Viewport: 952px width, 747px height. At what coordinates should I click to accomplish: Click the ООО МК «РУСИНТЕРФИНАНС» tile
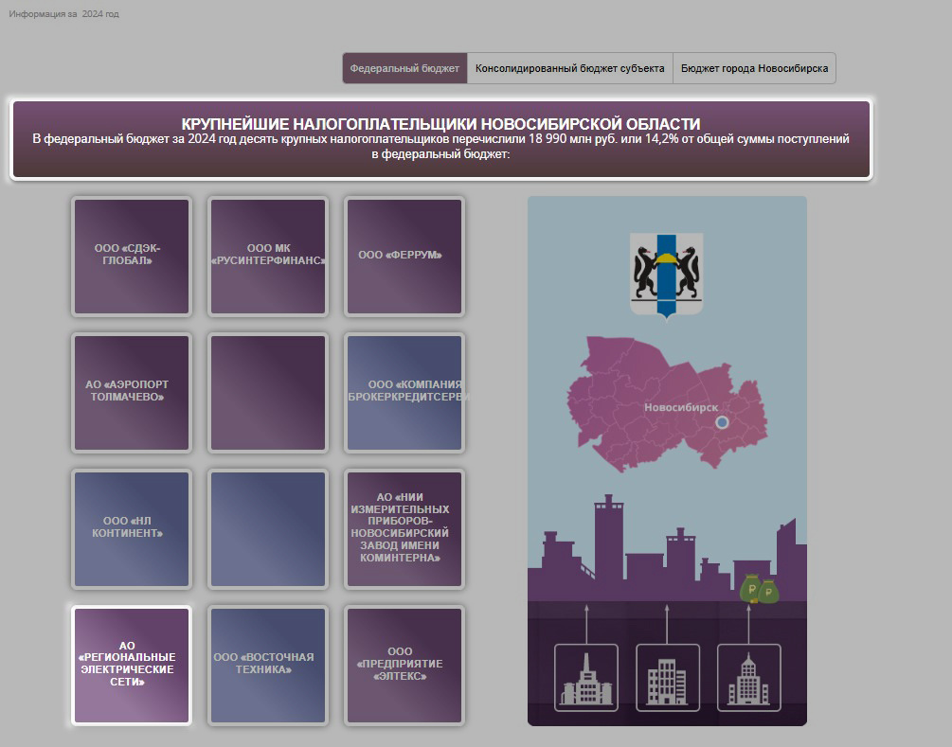point(268,256)
